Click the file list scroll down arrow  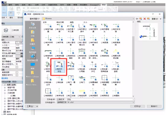pyautogui.click(x=133, y=96)
